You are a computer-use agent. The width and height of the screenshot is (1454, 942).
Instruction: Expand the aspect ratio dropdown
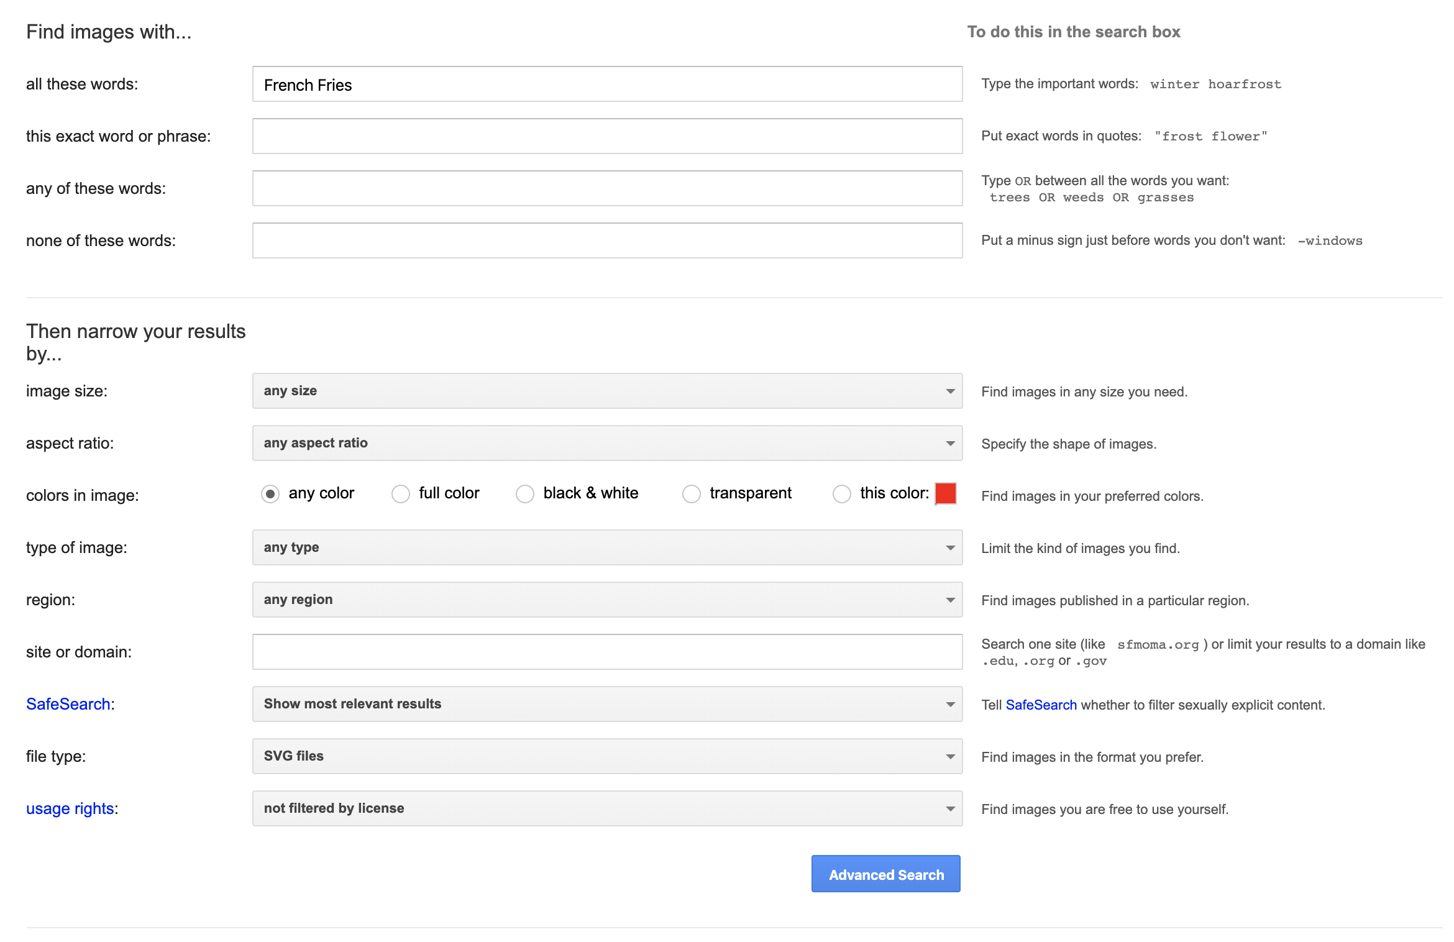pyautogui.click(x=607, y=443)
